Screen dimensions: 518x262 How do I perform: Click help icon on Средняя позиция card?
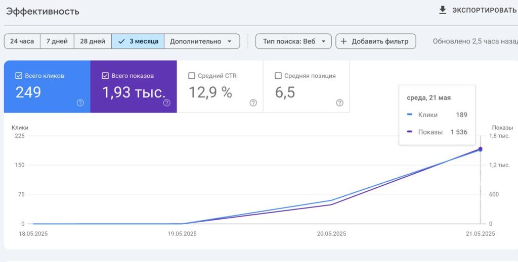pos(339,103)
